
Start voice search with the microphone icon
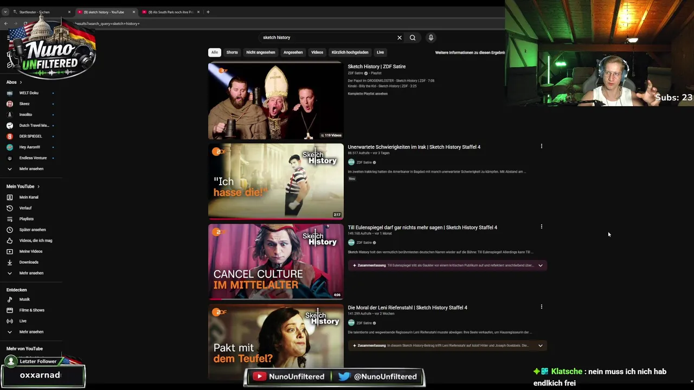[431, 37]
